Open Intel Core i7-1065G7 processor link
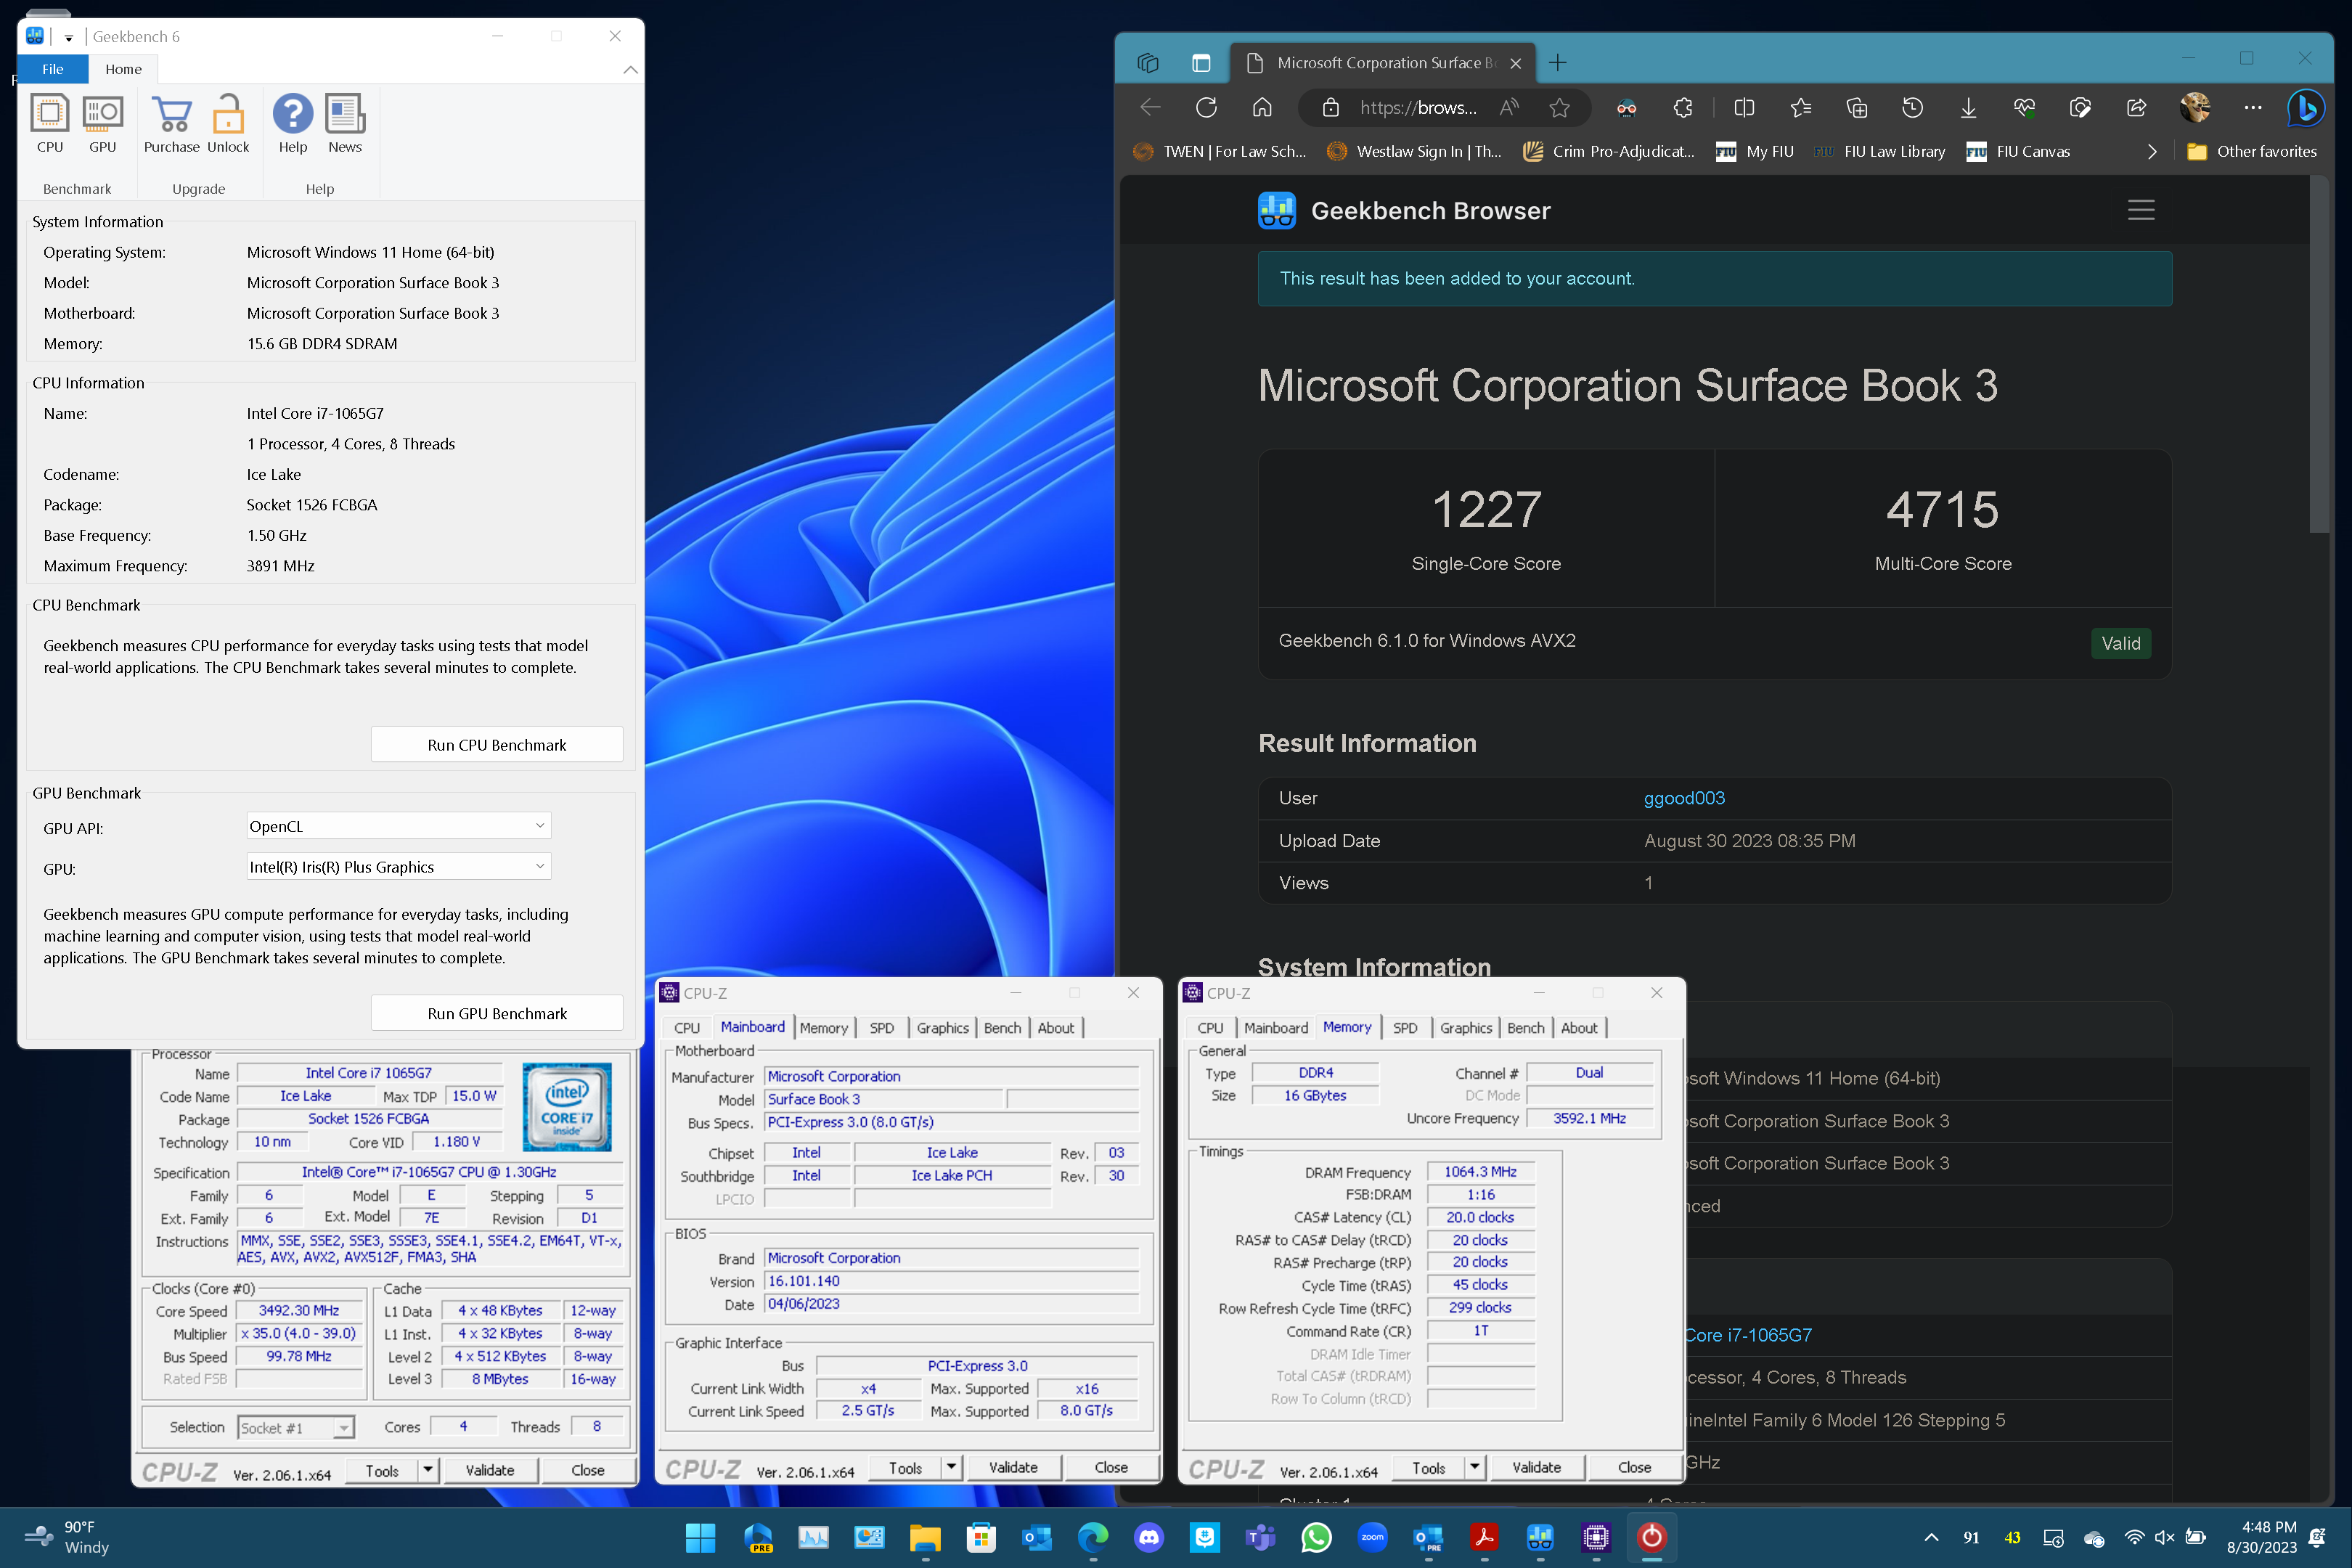Screen dimensions: 2352x1568 coord(1748,1335)
